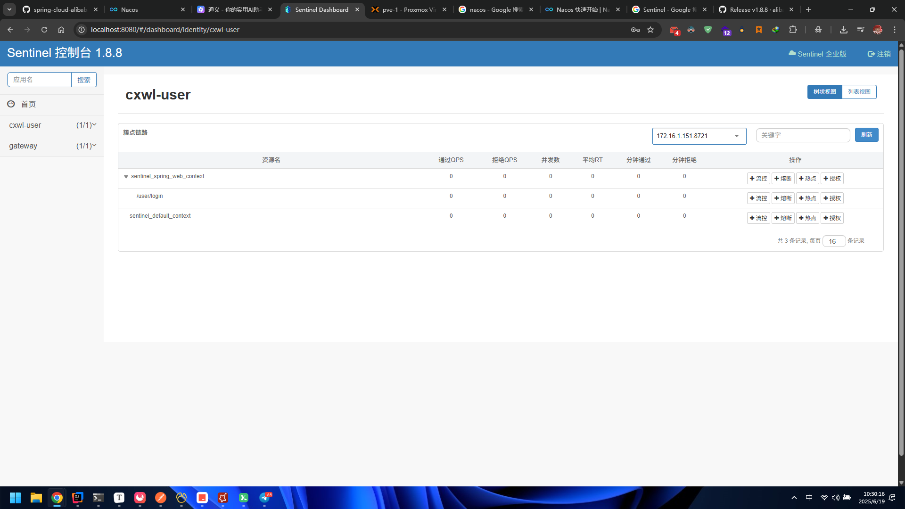The height and width of the screenshot is (509, 905).
Task: Click the home dashboard icon in sidebar
Action: point(11,104)
